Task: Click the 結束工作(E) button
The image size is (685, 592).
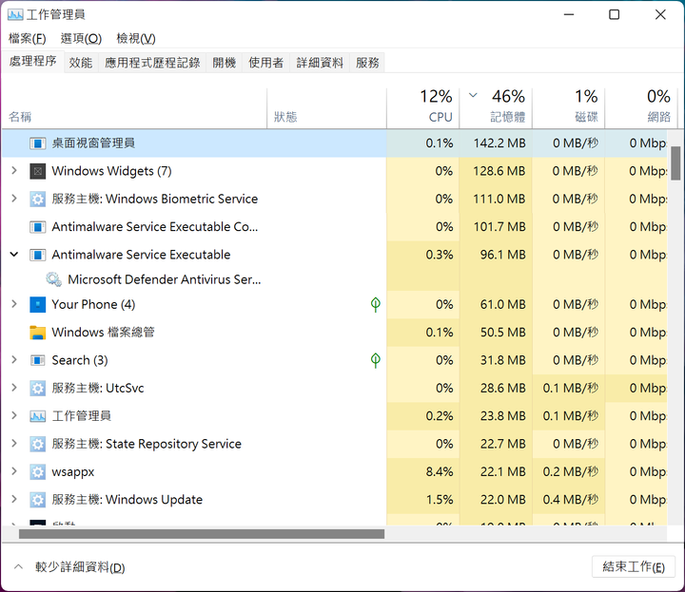Action: click(634, 566)
